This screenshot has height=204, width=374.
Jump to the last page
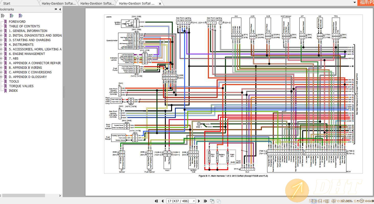(205, 201)
